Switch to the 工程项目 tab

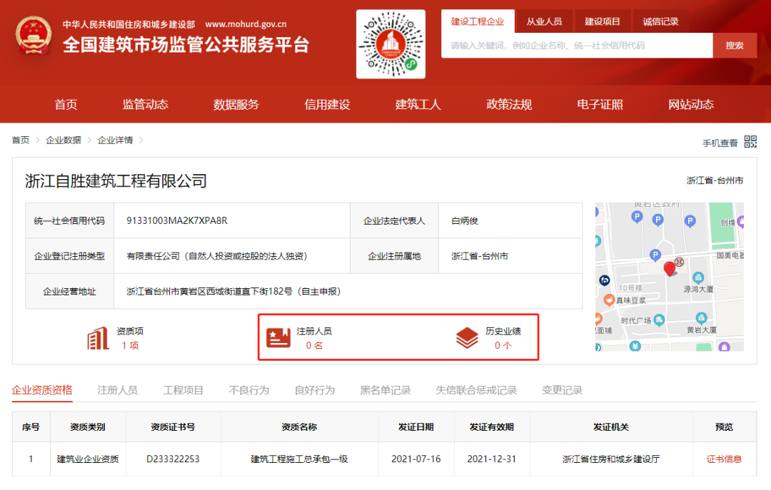[183, 390]
